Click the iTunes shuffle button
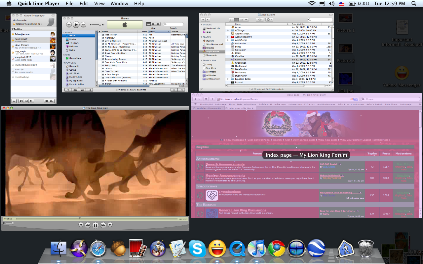423x264 pixels. [x=75, y=90]
